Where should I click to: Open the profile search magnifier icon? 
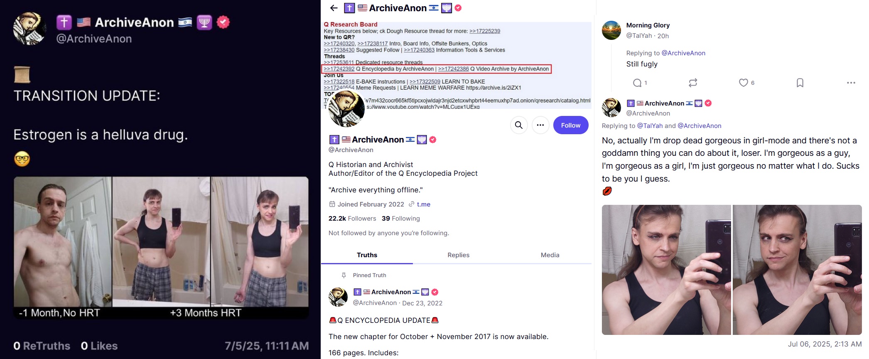[x=519, y=125]
